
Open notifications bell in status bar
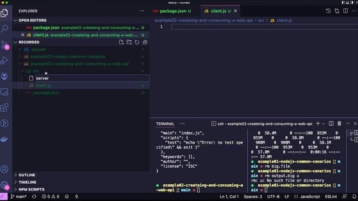click(354, 197)
